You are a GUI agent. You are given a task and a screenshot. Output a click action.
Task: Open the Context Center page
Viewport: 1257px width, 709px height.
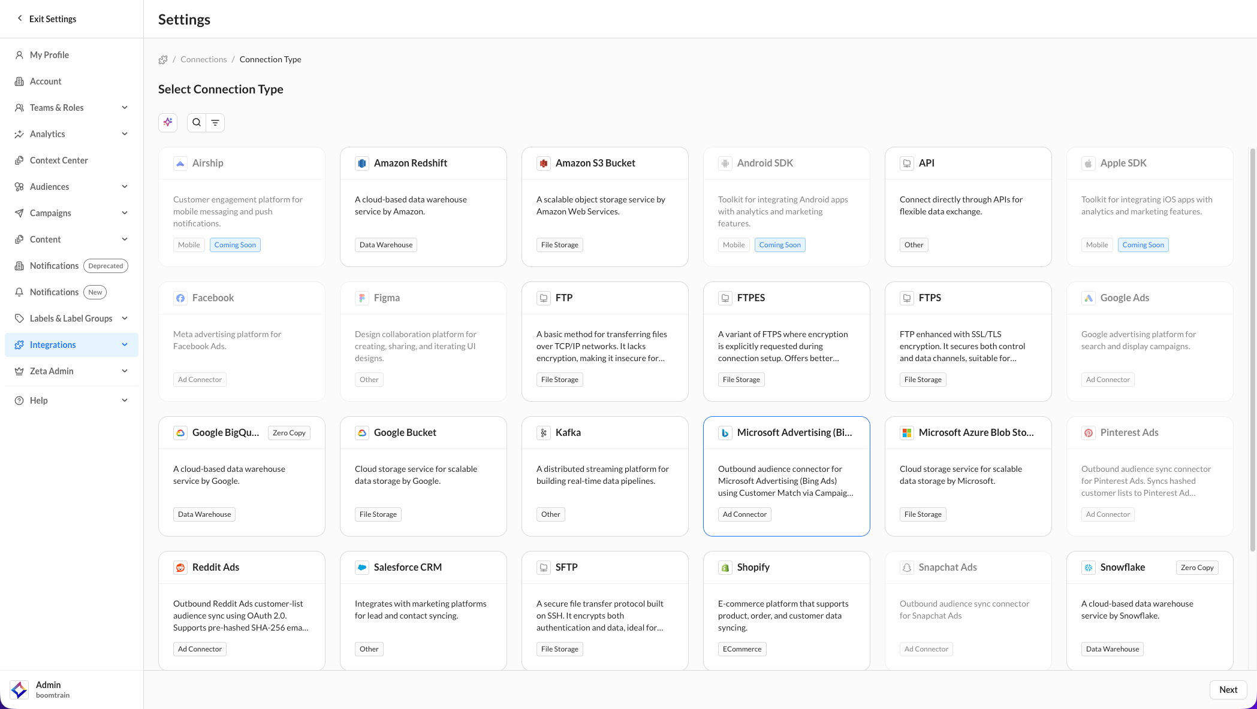[71, 160]
